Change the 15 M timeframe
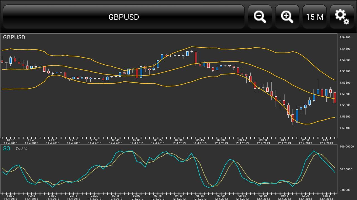Image resolution: width=357 pixels, height=200 pixels. pyautogui.click(x=315, y=17)
